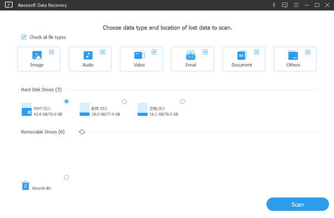Image resolution: width=334 pixels, height=218 pixels.
Task: Open the feedback chat bubble icon
Action: point(284,5)
